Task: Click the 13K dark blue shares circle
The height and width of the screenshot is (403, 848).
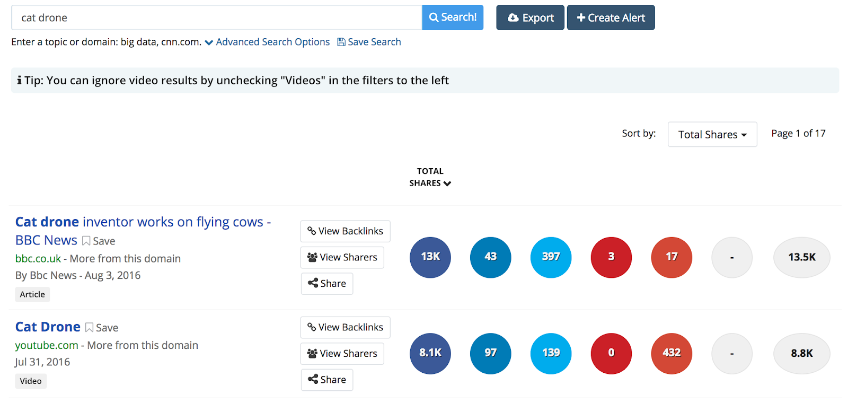Action: [x=430, y=257]
